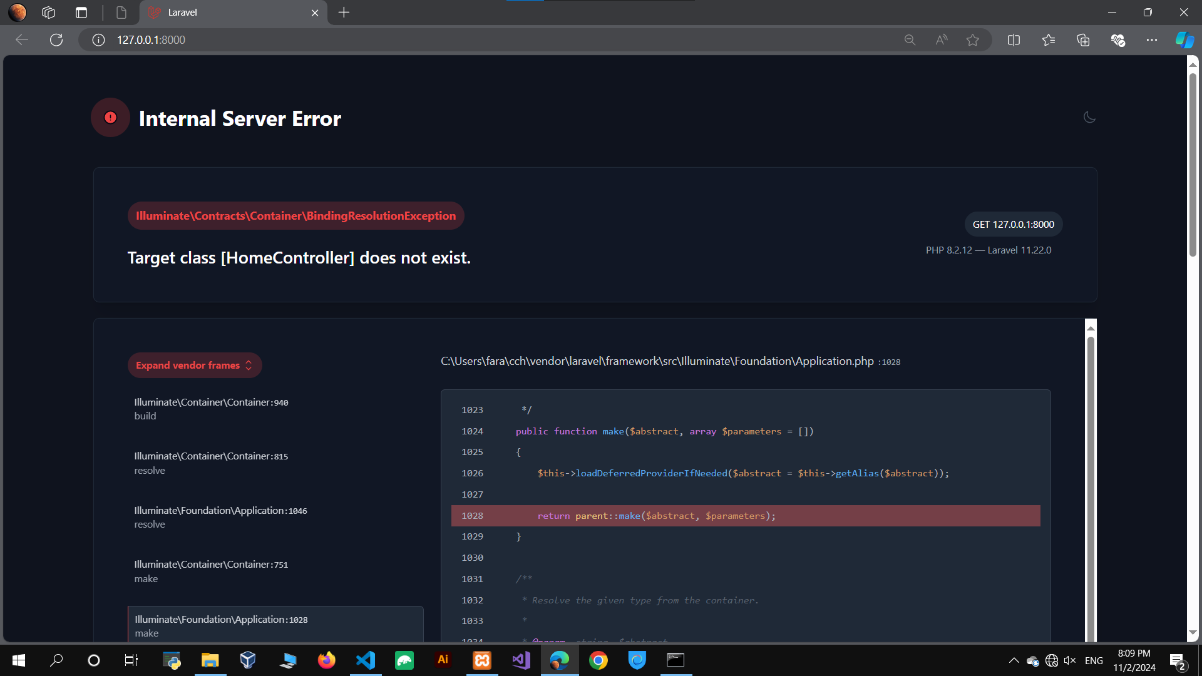The width and height of the screenshot is (1202, 676).
Task: Open tab actions menu
Action: tap(81, 12)
